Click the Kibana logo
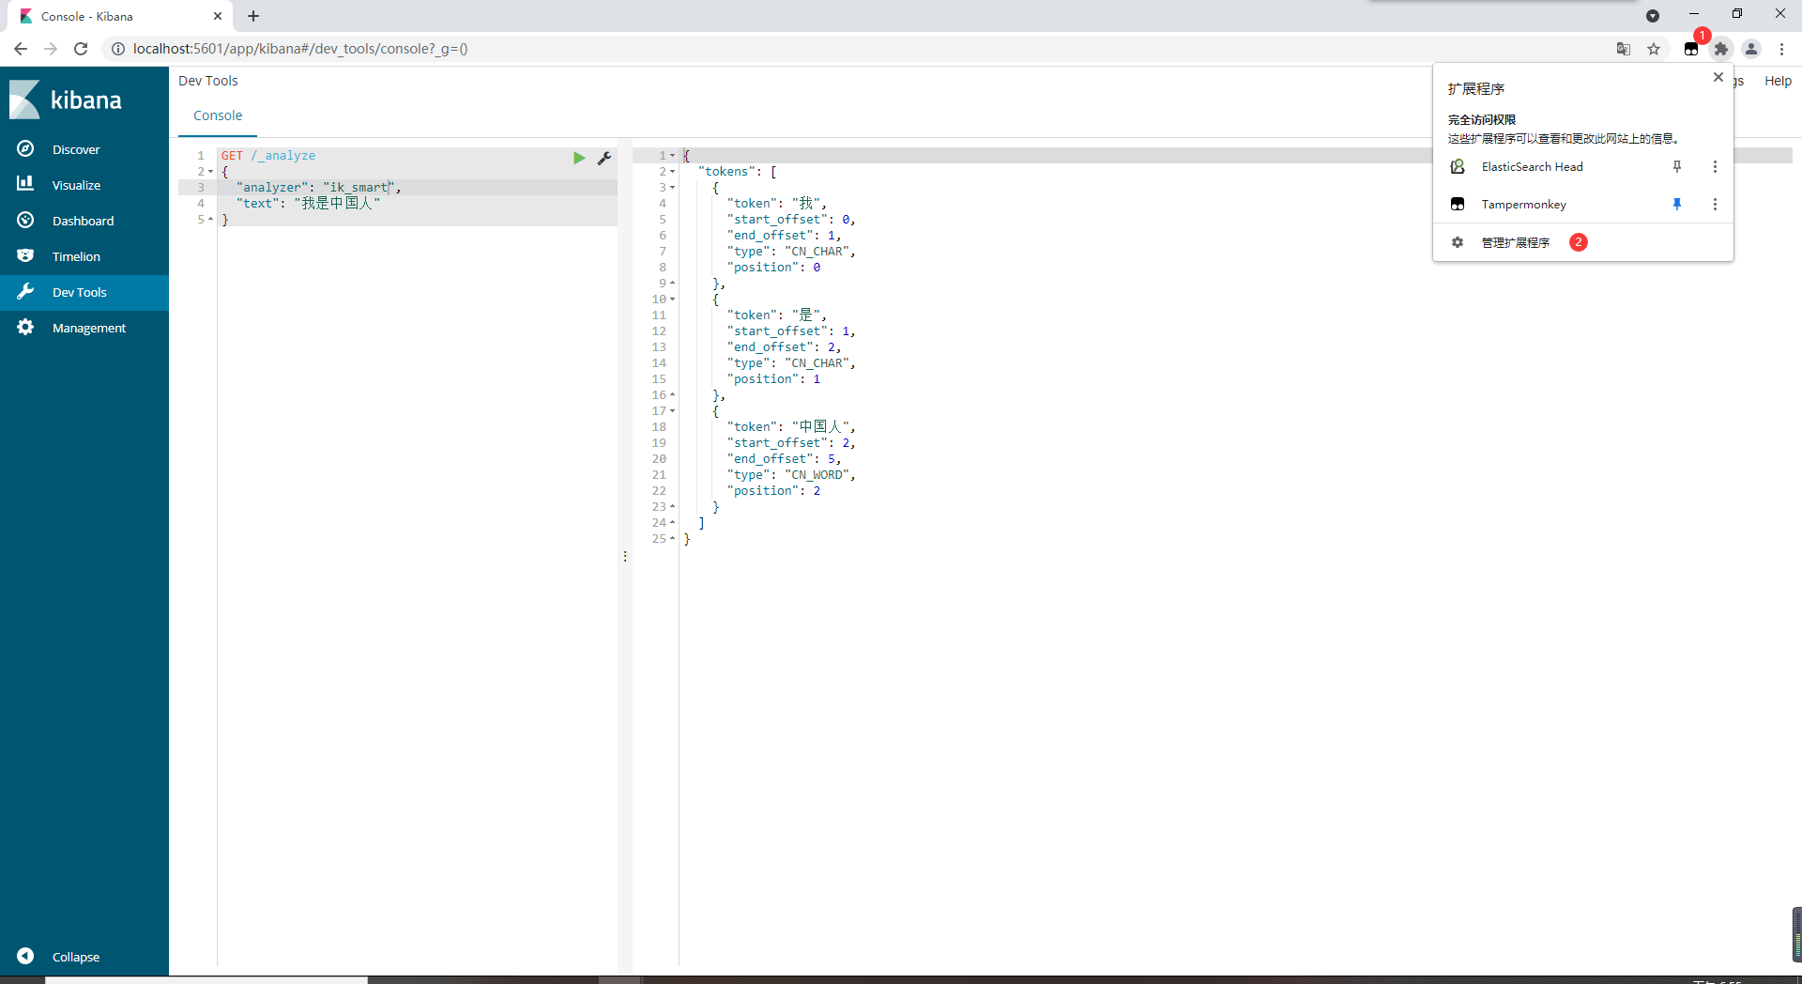The image size is (1802, 984). 66,100
